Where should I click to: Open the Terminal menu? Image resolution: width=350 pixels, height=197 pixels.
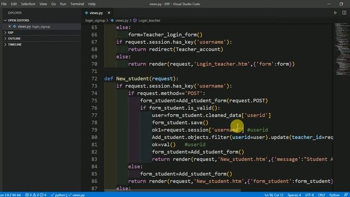[x=77, y=4]
